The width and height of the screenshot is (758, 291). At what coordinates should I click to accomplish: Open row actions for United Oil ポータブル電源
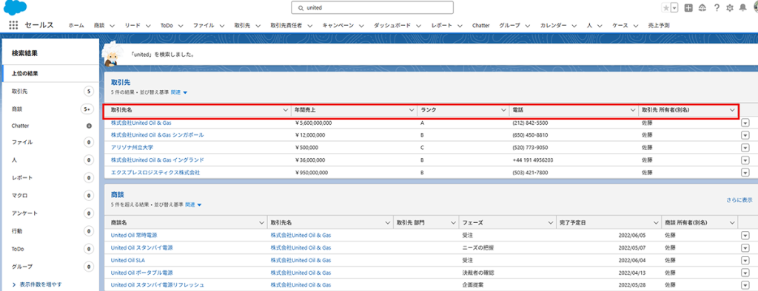(745, 273)
